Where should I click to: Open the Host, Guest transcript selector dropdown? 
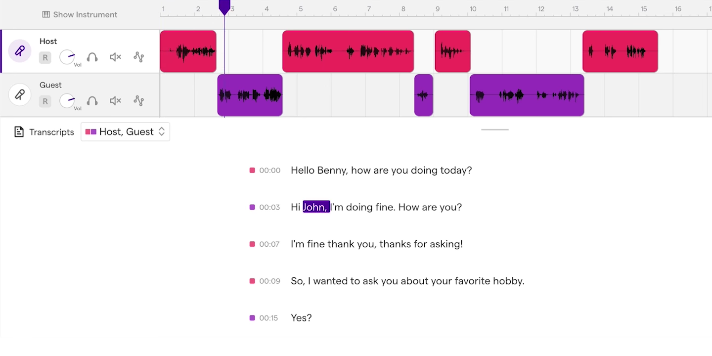coord(126,132)
